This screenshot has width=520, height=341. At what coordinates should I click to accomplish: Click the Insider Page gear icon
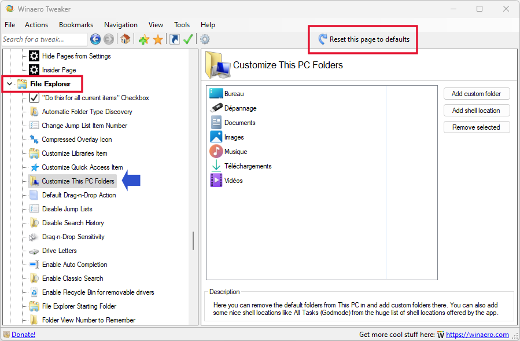click(34, 69)
